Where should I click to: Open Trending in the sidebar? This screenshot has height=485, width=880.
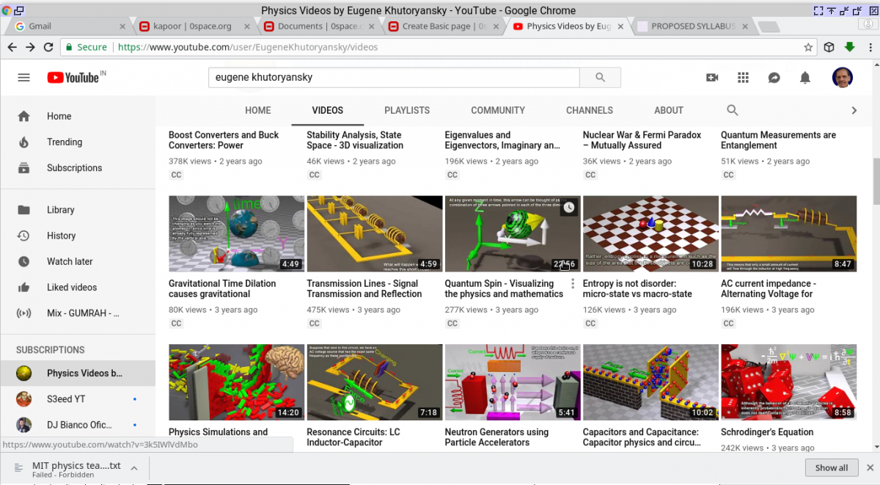tap(78, 142)
